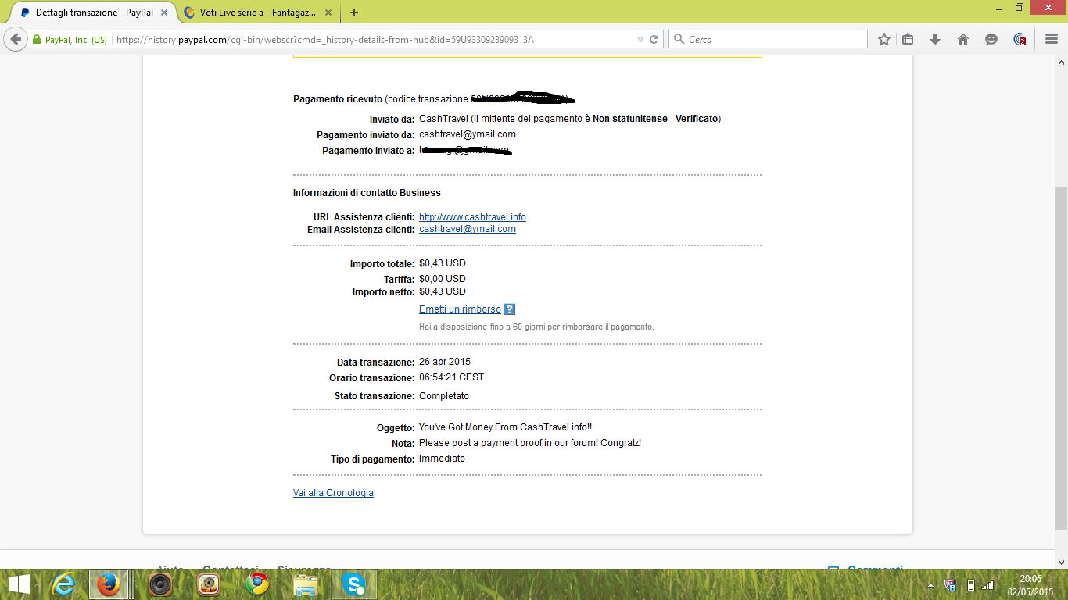Click the Pagamento ricevuto heading
Viewport: 1068px width, 600px height.
[x=338, y=99]
